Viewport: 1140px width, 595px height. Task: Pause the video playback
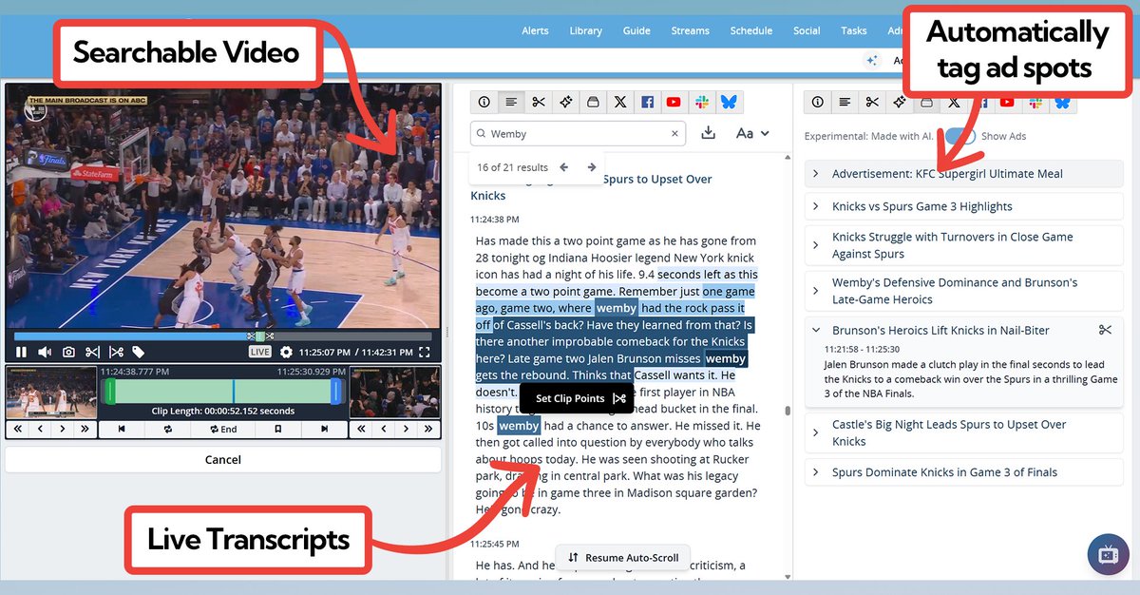[x=21, y=352]
